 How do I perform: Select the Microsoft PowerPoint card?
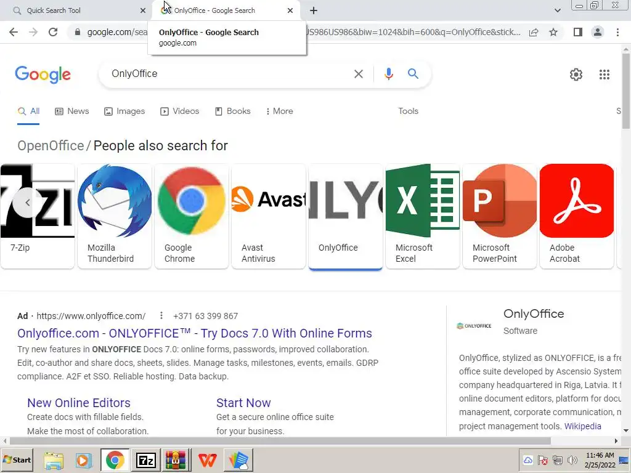pos(500,216)
